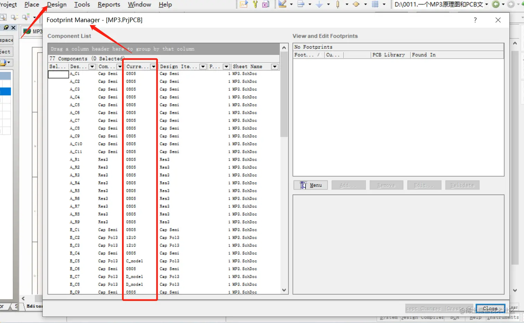The height and width of the screenshot is (323, 524).
Task: Click the main window scrollbar down arrow
Action: [x=515, y=290]
